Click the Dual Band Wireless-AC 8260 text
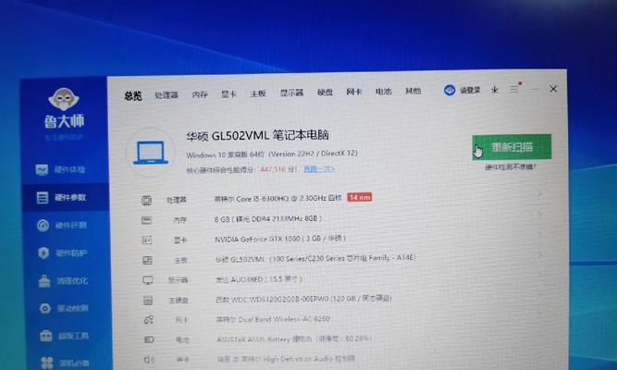617x370 pixels. tap(273, 319)
